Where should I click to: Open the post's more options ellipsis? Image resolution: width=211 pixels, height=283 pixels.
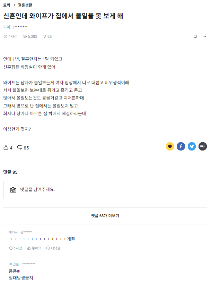point(204,36)
